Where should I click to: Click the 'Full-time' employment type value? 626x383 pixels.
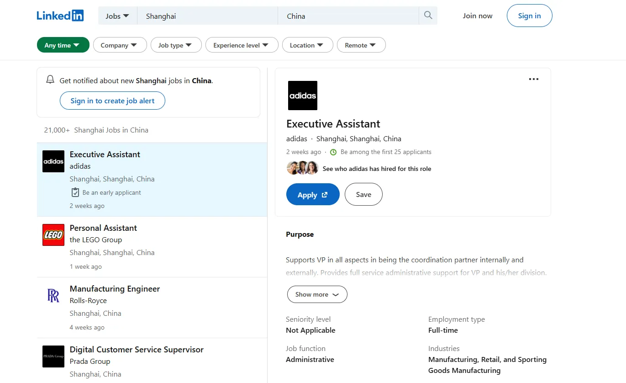(x=443, y=330)
